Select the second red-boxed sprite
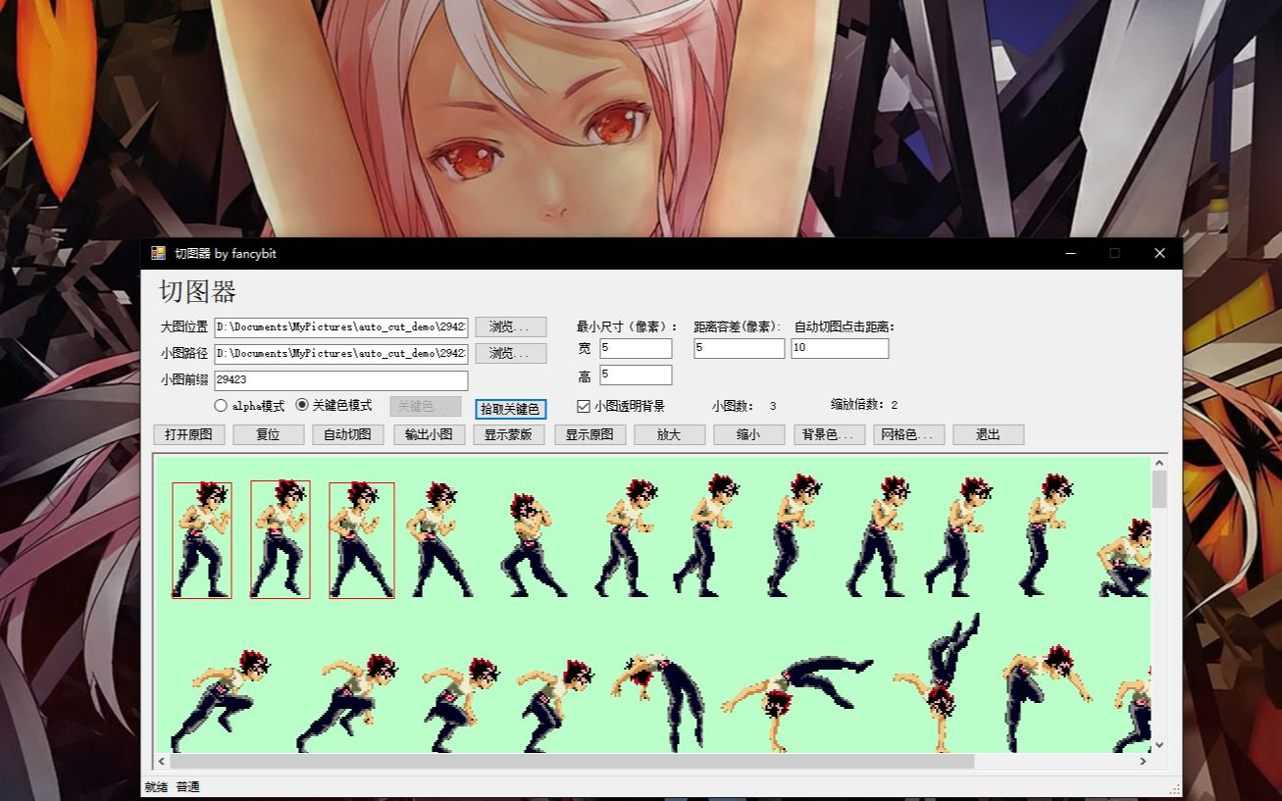Screen dimensions: 1282x801 pos(281,539)
